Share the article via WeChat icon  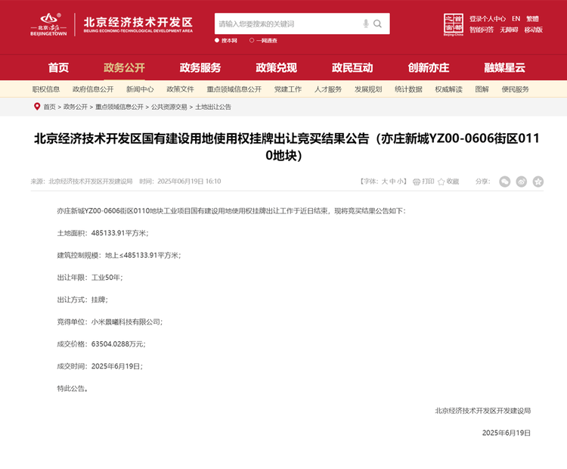[x=505, y=182]
